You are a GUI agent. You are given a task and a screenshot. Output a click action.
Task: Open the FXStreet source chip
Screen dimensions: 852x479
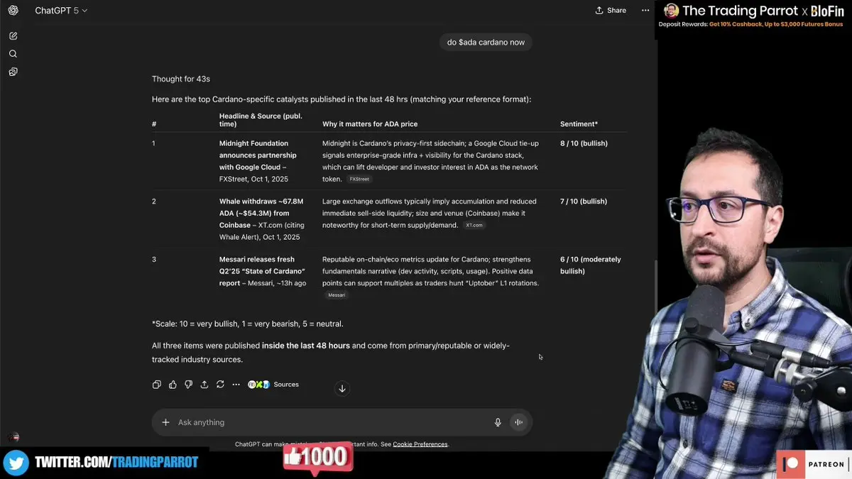(359, 180)
